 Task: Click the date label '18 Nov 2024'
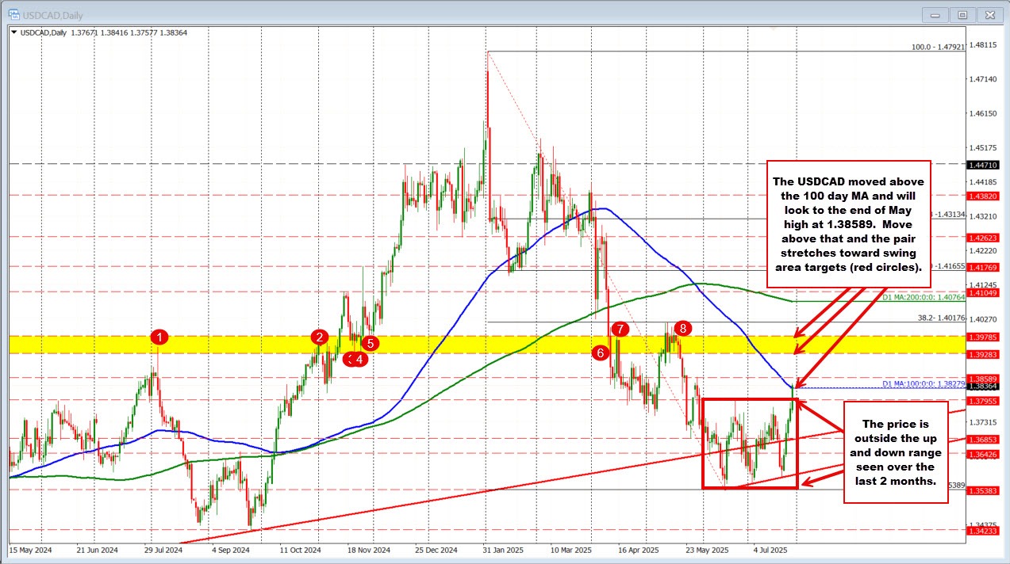(x=370, y=548)
